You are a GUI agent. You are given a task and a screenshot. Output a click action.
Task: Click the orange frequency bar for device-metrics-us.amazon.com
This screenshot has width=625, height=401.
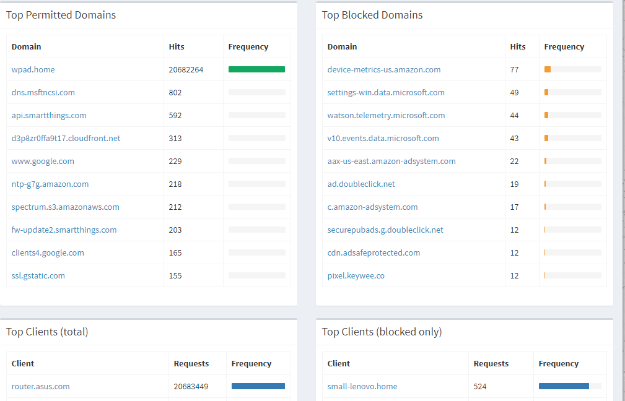pos(548,69)
